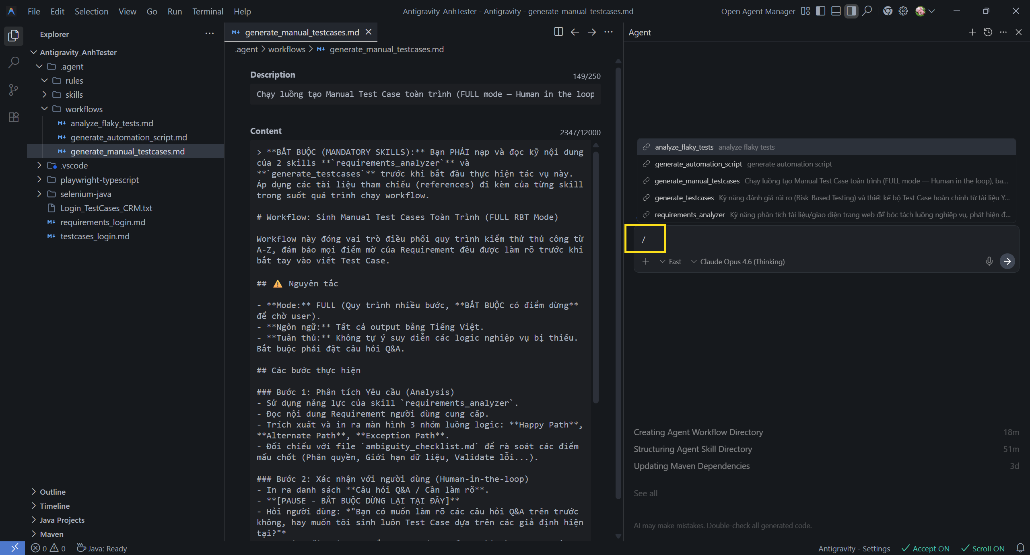Open the Terminal menu
The width and height of the screenshot is (1030, 555).
coord(207,11)
